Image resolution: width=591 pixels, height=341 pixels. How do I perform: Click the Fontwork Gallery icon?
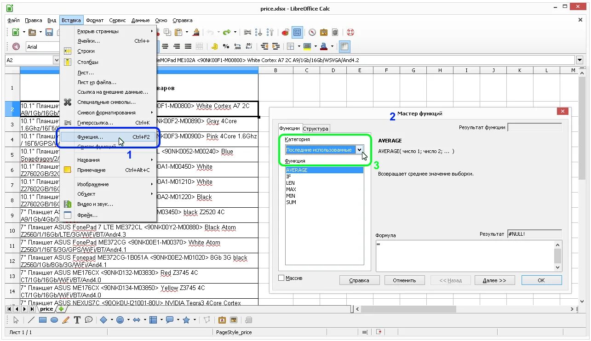pos(222,320)
